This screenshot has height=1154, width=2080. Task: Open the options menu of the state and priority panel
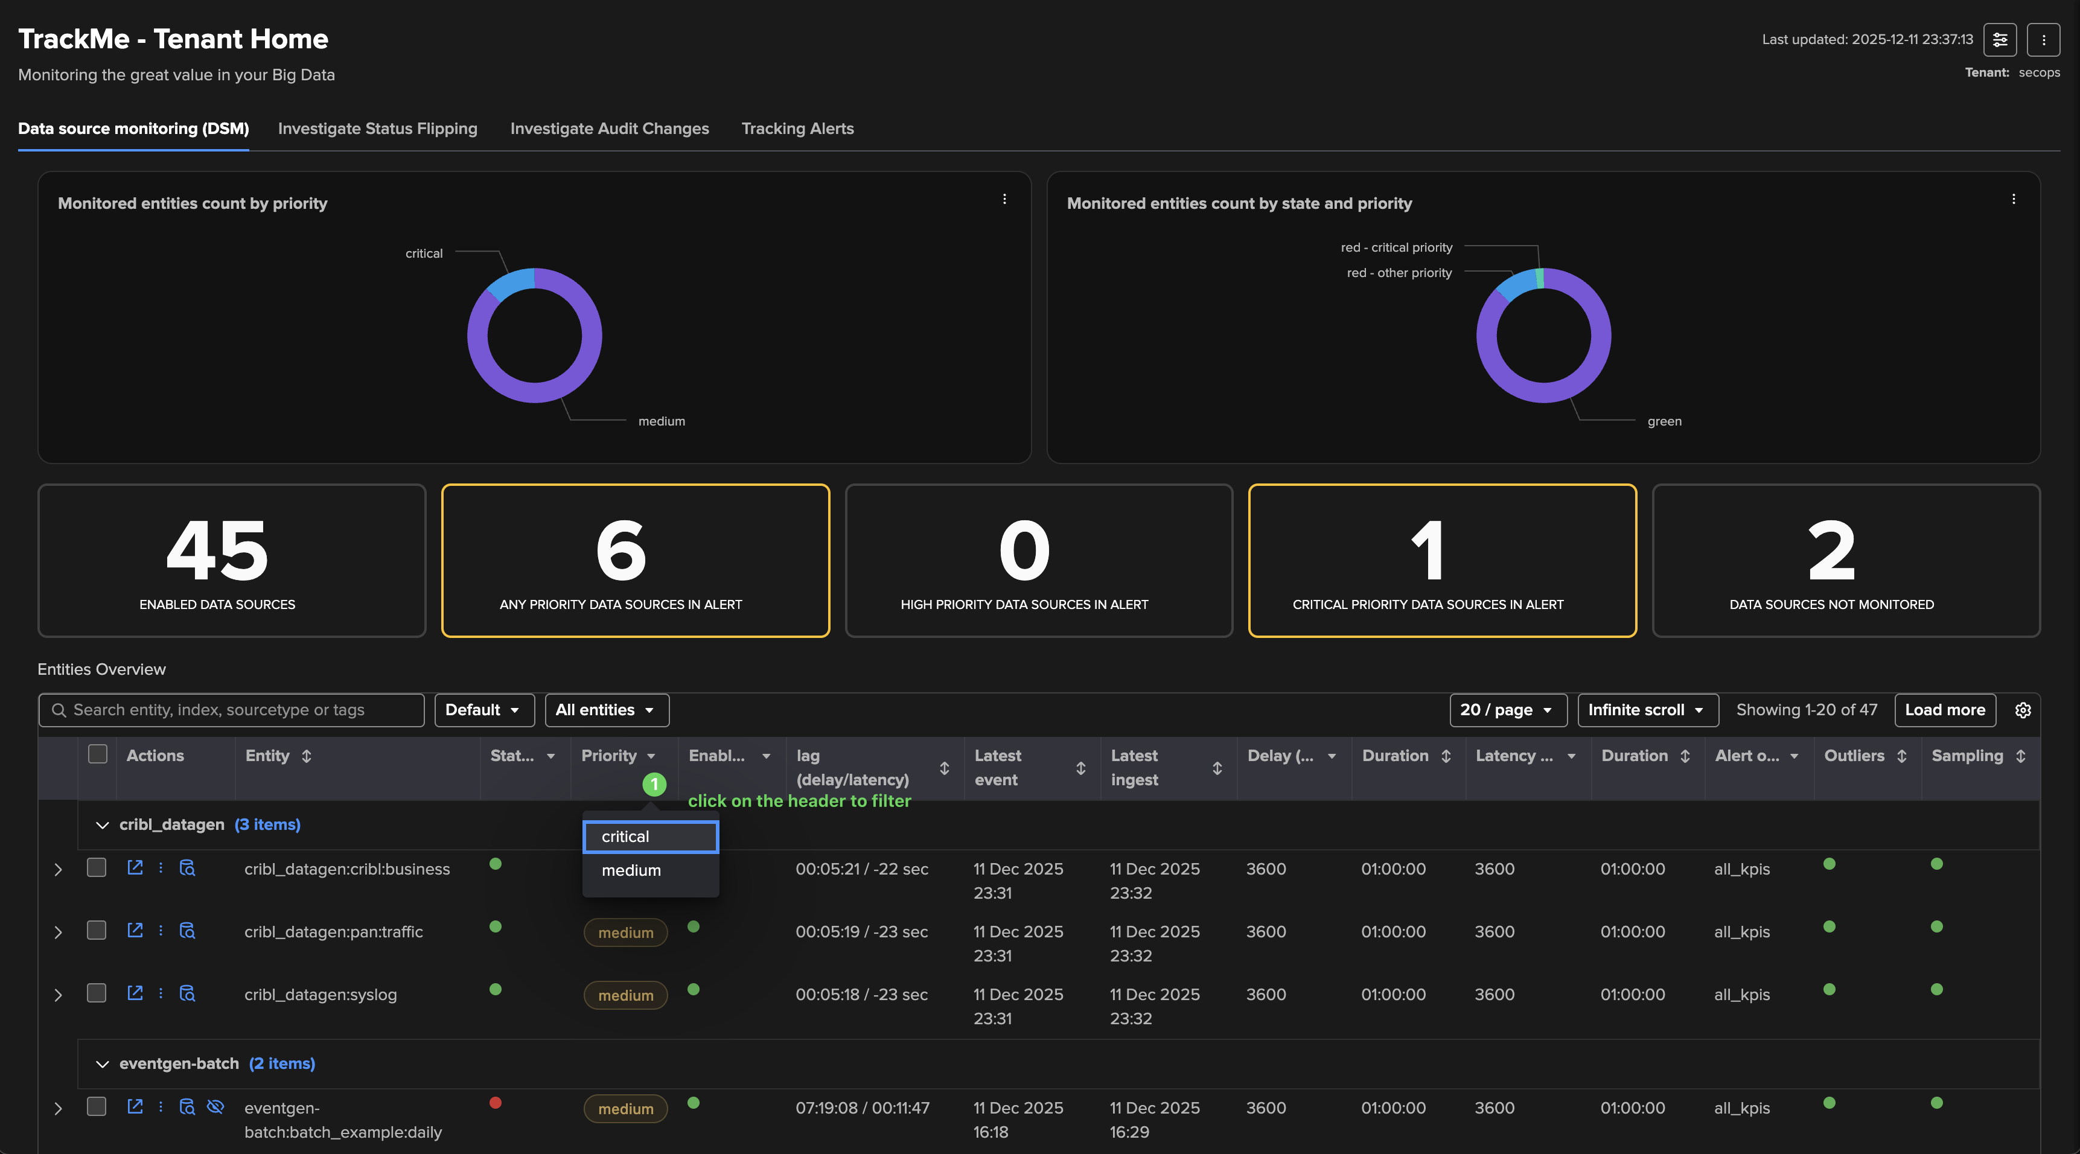(2013, 199)
